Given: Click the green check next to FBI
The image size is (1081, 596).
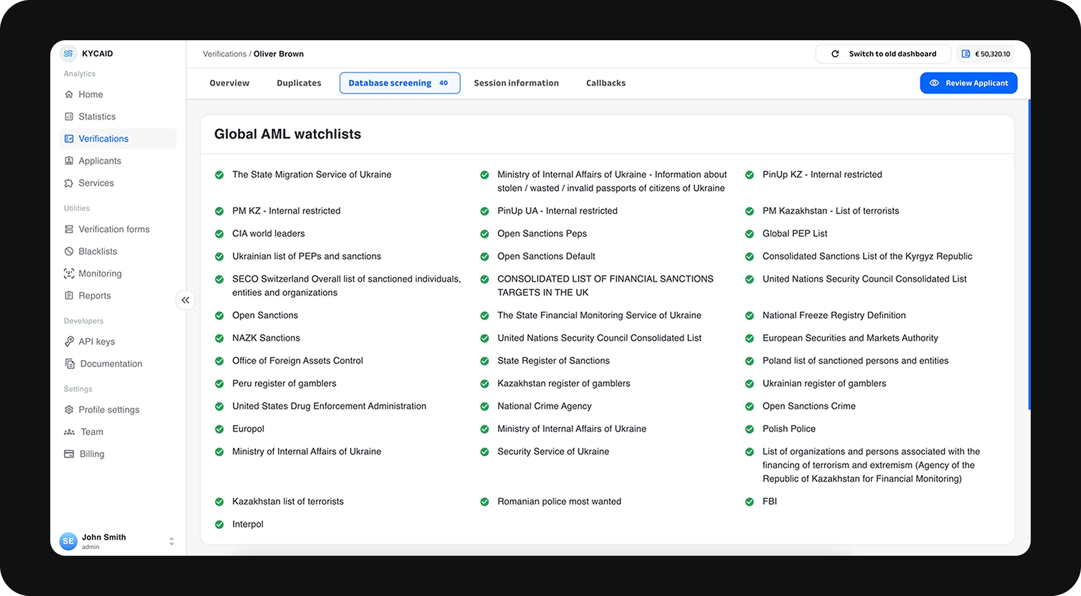Looking at the screenshot, I should pos(750,502).
